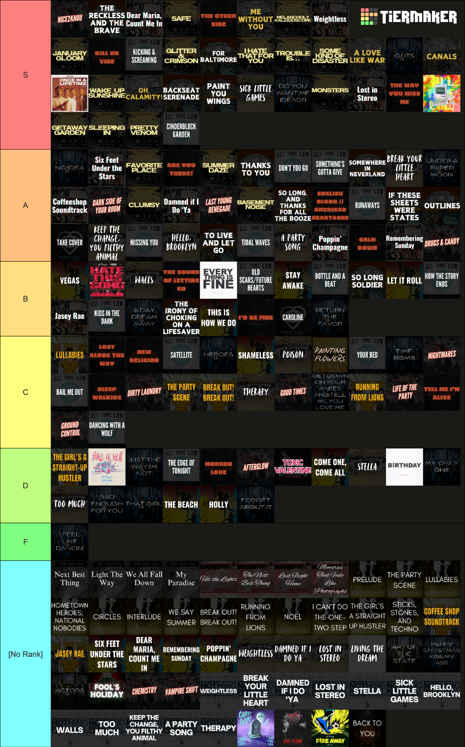465x747 pixels.
Task: Select the red S tier label
Action: click(25, 75)
